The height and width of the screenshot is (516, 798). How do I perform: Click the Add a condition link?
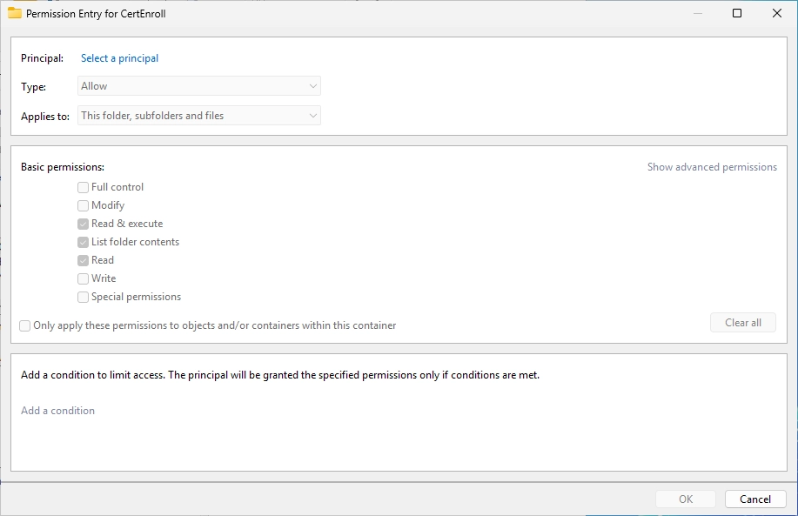click(57, 411)
